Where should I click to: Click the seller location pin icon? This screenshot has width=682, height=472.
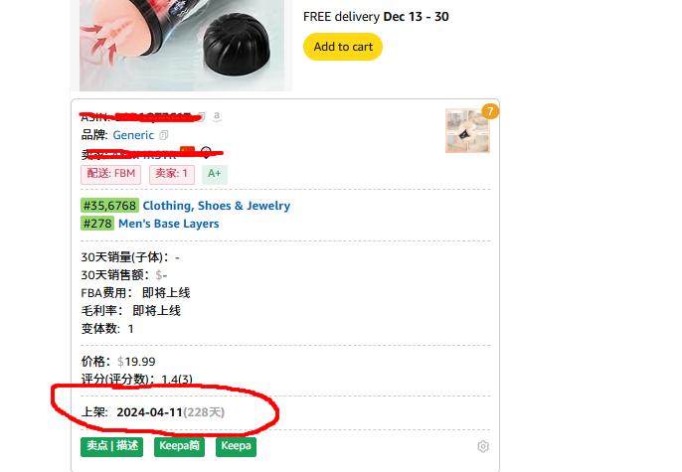(x=206, y=152)
